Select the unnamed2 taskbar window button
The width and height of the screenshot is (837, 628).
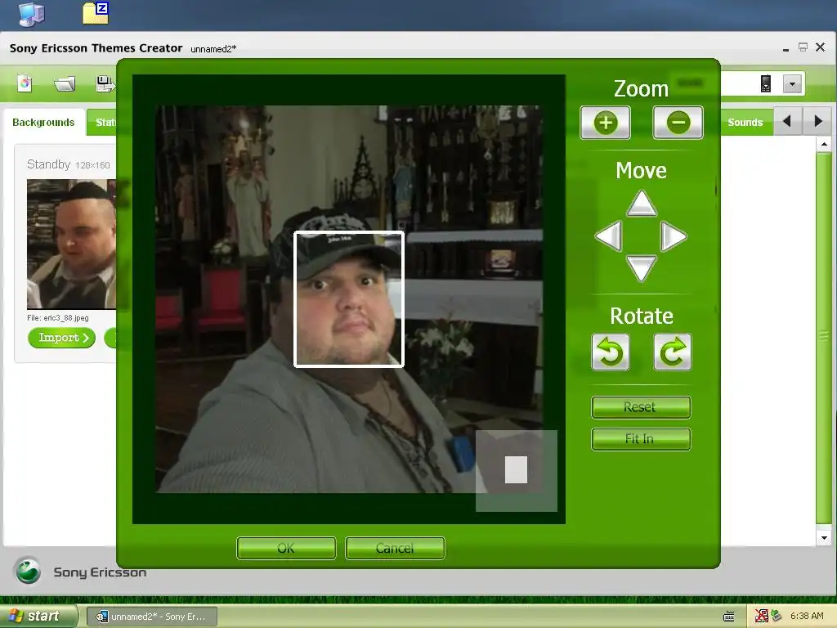[151, 617]
